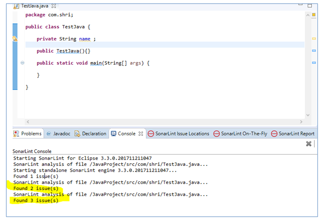Select the TestJava.java editor tab
The width and height of the screenshot is (328, 223).
click(x=31, y=6)
